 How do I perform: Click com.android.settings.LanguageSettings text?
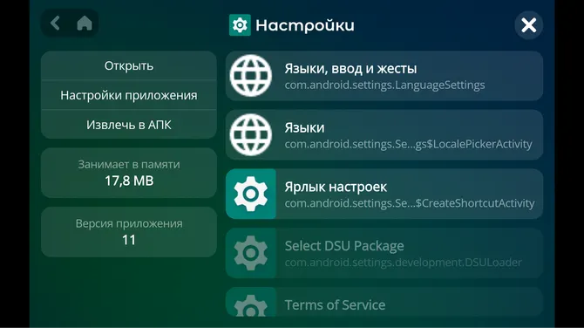[384, 85]
